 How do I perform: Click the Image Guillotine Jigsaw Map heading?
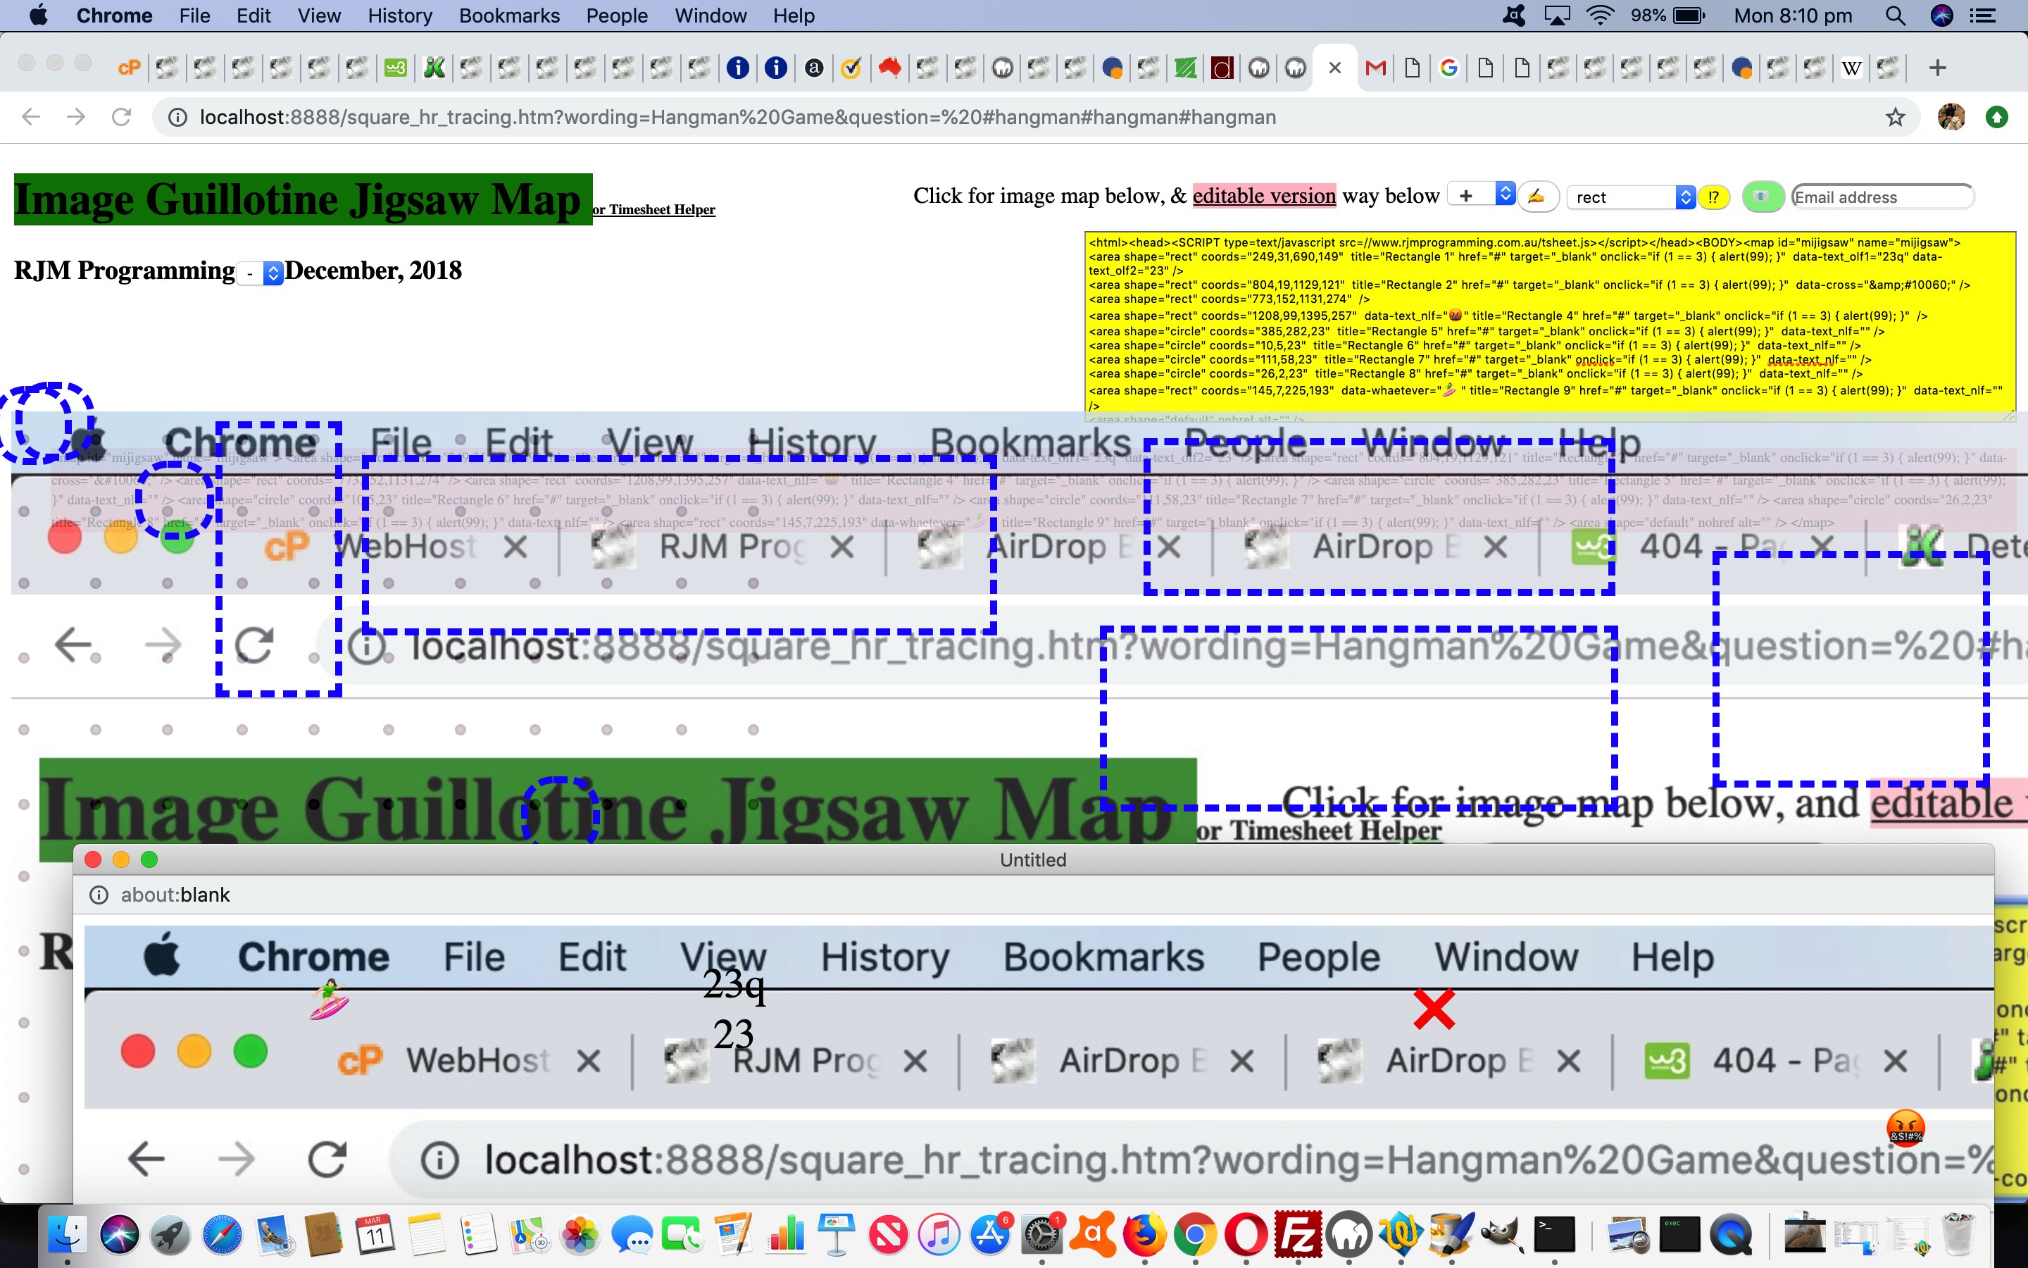(x=303, y=199)
